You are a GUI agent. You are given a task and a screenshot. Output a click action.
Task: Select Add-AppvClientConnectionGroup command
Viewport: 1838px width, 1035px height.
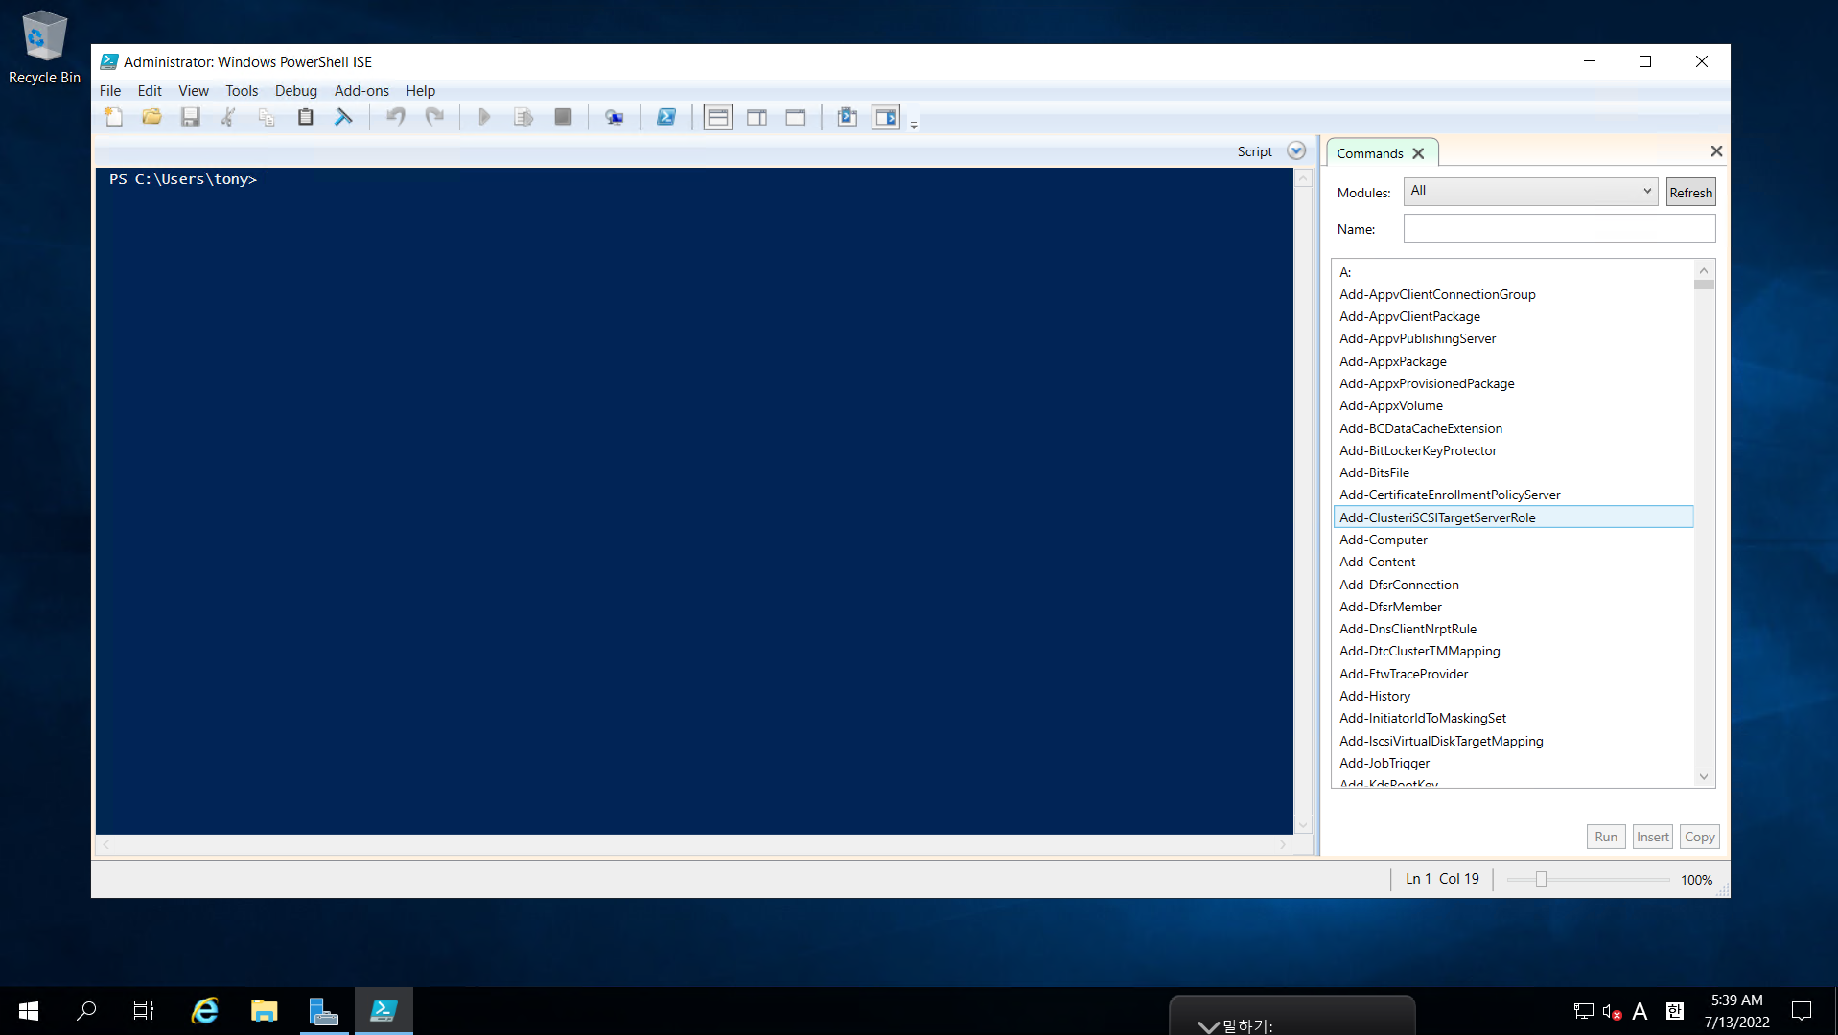click(1513, 294)
